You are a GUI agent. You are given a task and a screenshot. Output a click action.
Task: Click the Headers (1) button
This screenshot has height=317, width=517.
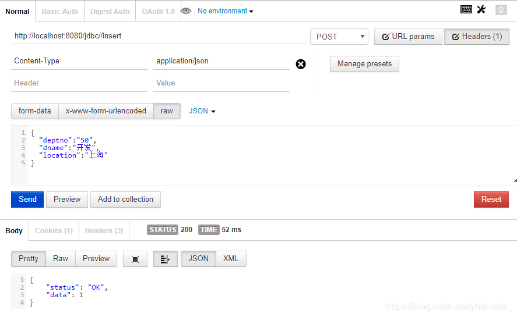pos(477,37)
